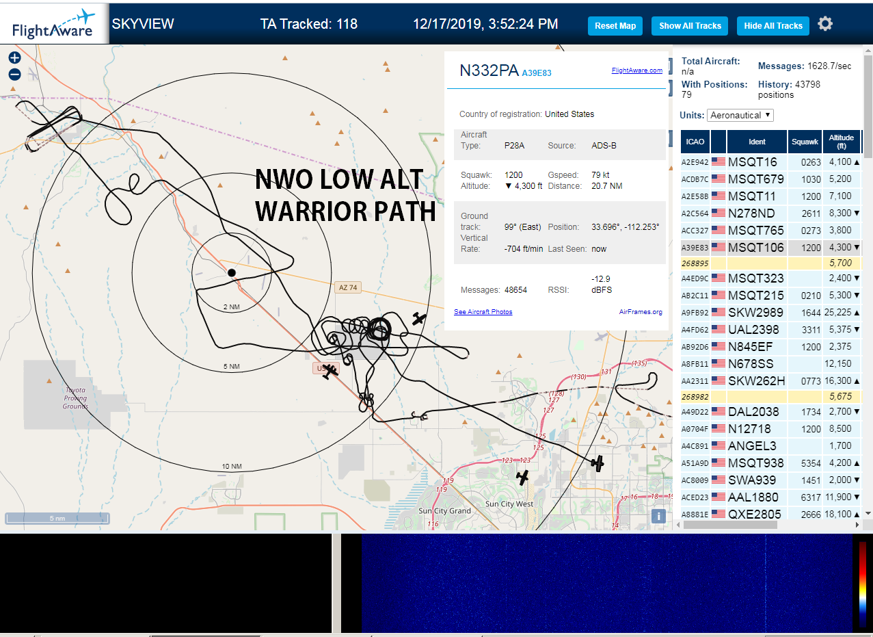Select the aircraft icon above Sun City West
873x637 pixels.
[x=523, y=477]
